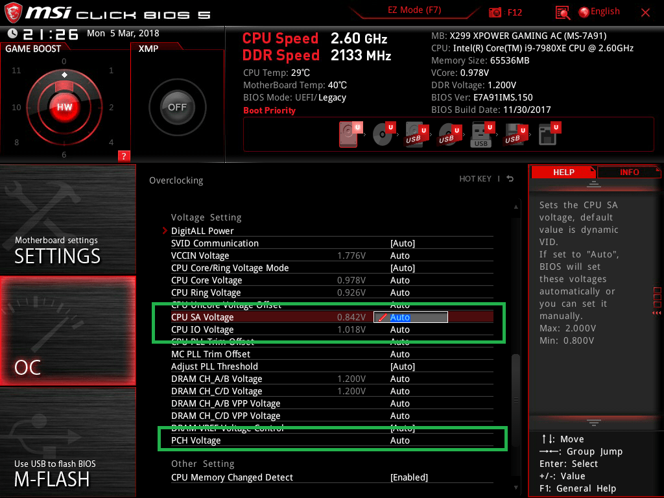Switch to EZ Mode (F7)

click(x=414, y=10)
